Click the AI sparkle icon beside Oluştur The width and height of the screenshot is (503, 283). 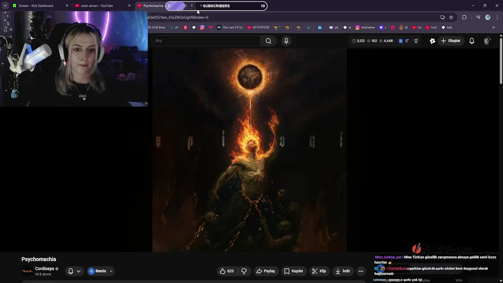pyautogui.click(x=432, y=41)
